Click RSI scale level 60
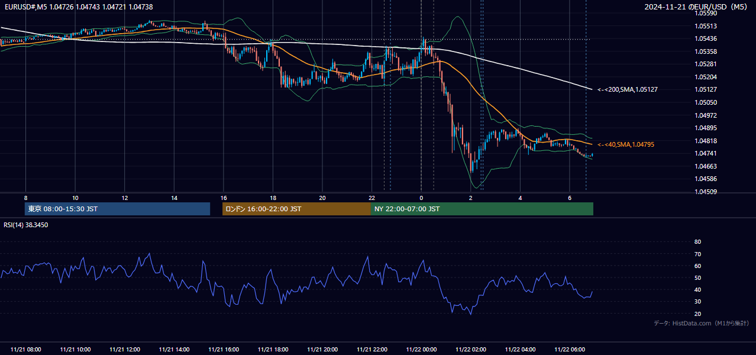This screenshot has height=355, width=756. coord(697,266)
